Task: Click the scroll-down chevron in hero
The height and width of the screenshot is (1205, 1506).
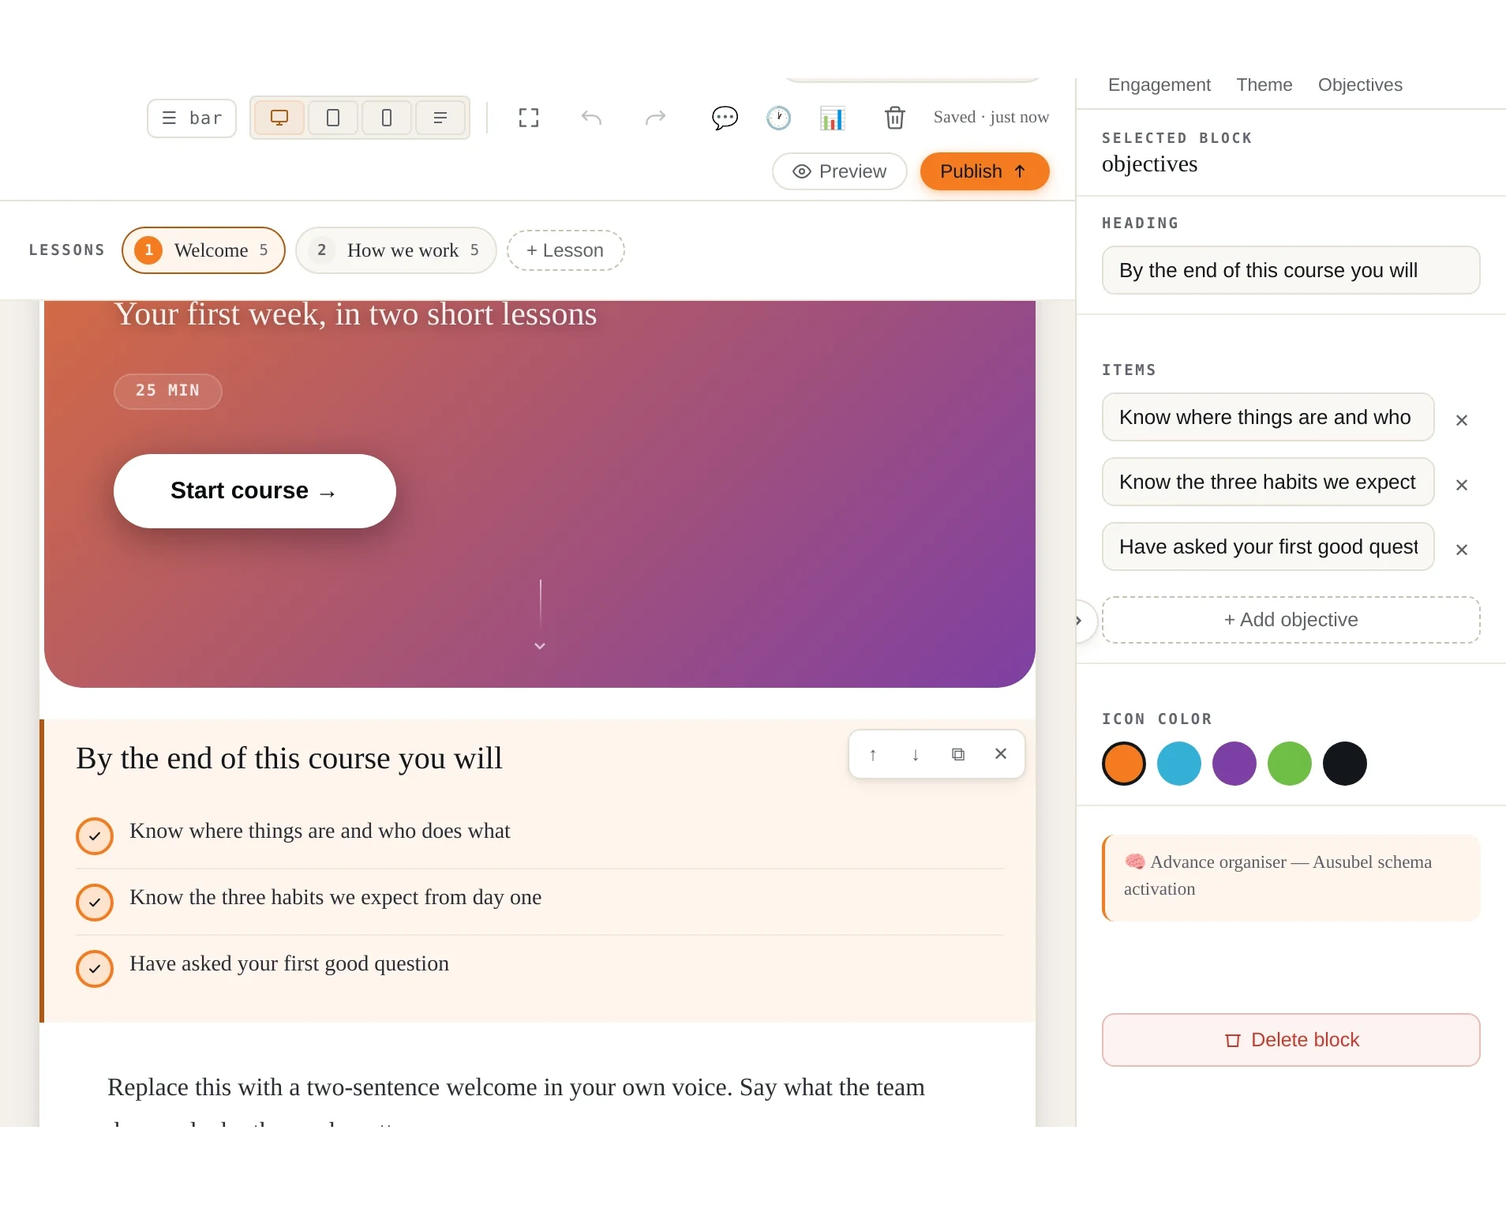Action: tap(540, 646)
